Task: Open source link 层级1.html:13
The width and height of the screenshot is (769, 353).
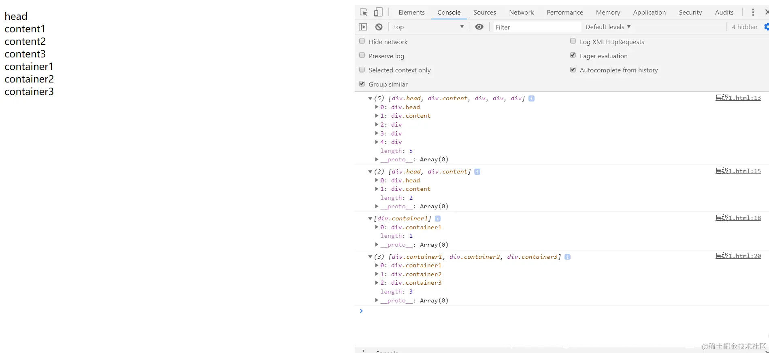Action: pos(738,98)
